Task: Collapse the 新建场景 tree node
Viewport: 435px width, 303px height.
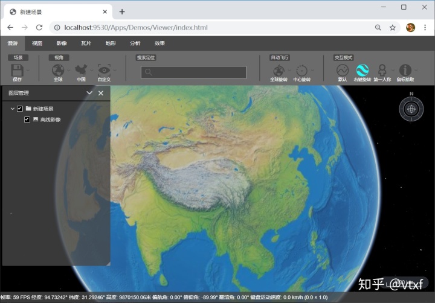Action: coord(13,109)
